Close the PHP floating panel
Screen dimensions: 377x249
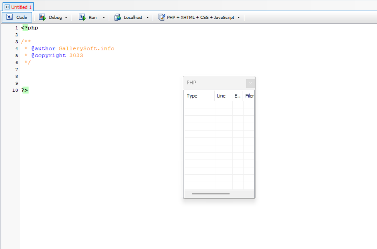tap(250, 83)
